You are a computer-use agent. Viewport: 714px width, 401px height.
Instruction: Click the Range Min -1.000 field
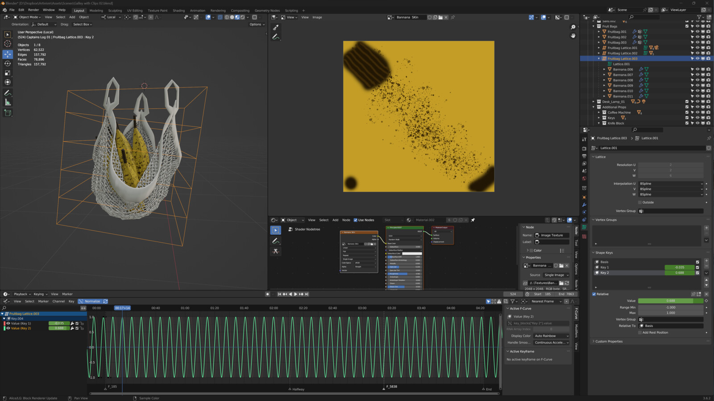(x=671, y=307)
